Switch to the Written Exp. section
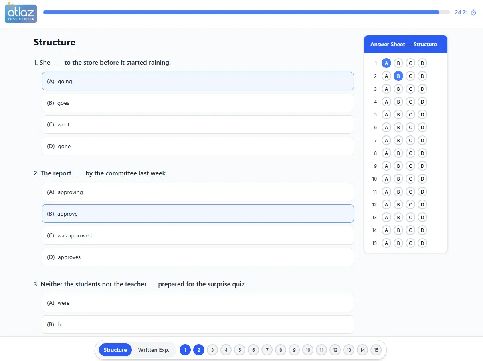Image resolution: width=483 pixels, height=361 pixels. coord(154,350)
